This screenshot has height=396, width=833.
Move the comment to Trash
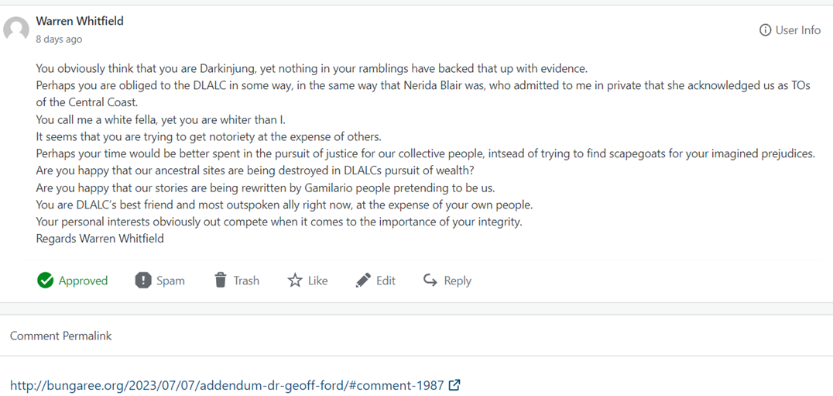point(246,281)
